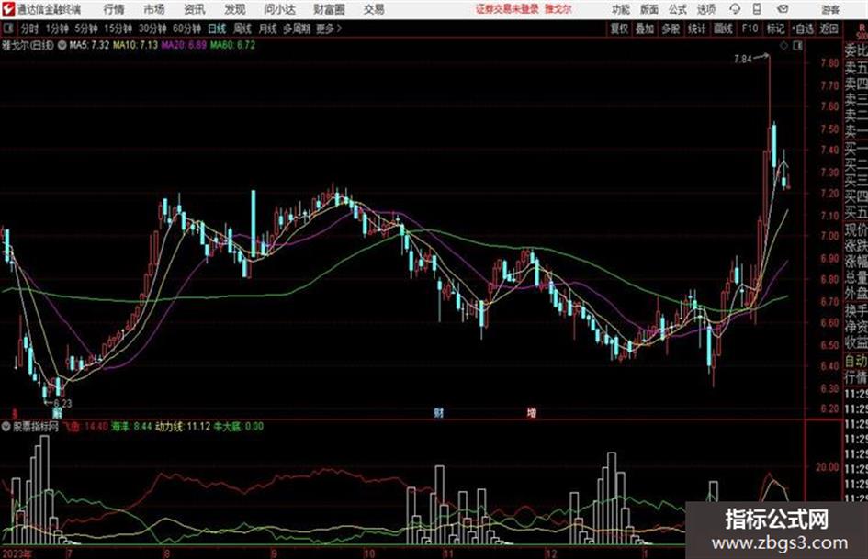Screen dimensions: 868x559
Task: Switch to the 5分钟 period tab
Action: (x=86, y=28)
